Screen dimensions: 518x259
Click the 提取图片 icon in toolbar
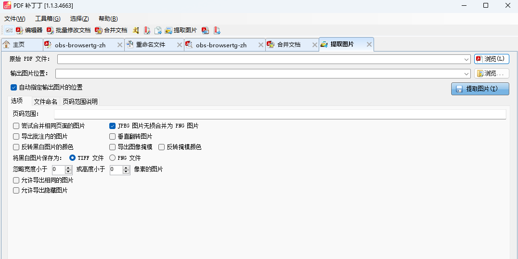pos(181,30)
